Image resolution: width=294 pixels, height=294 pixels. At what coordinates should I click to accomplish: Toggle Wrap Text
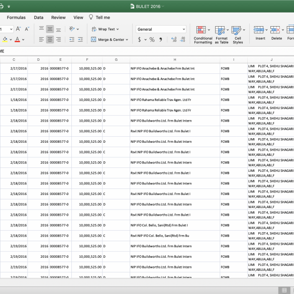point(105,29)
